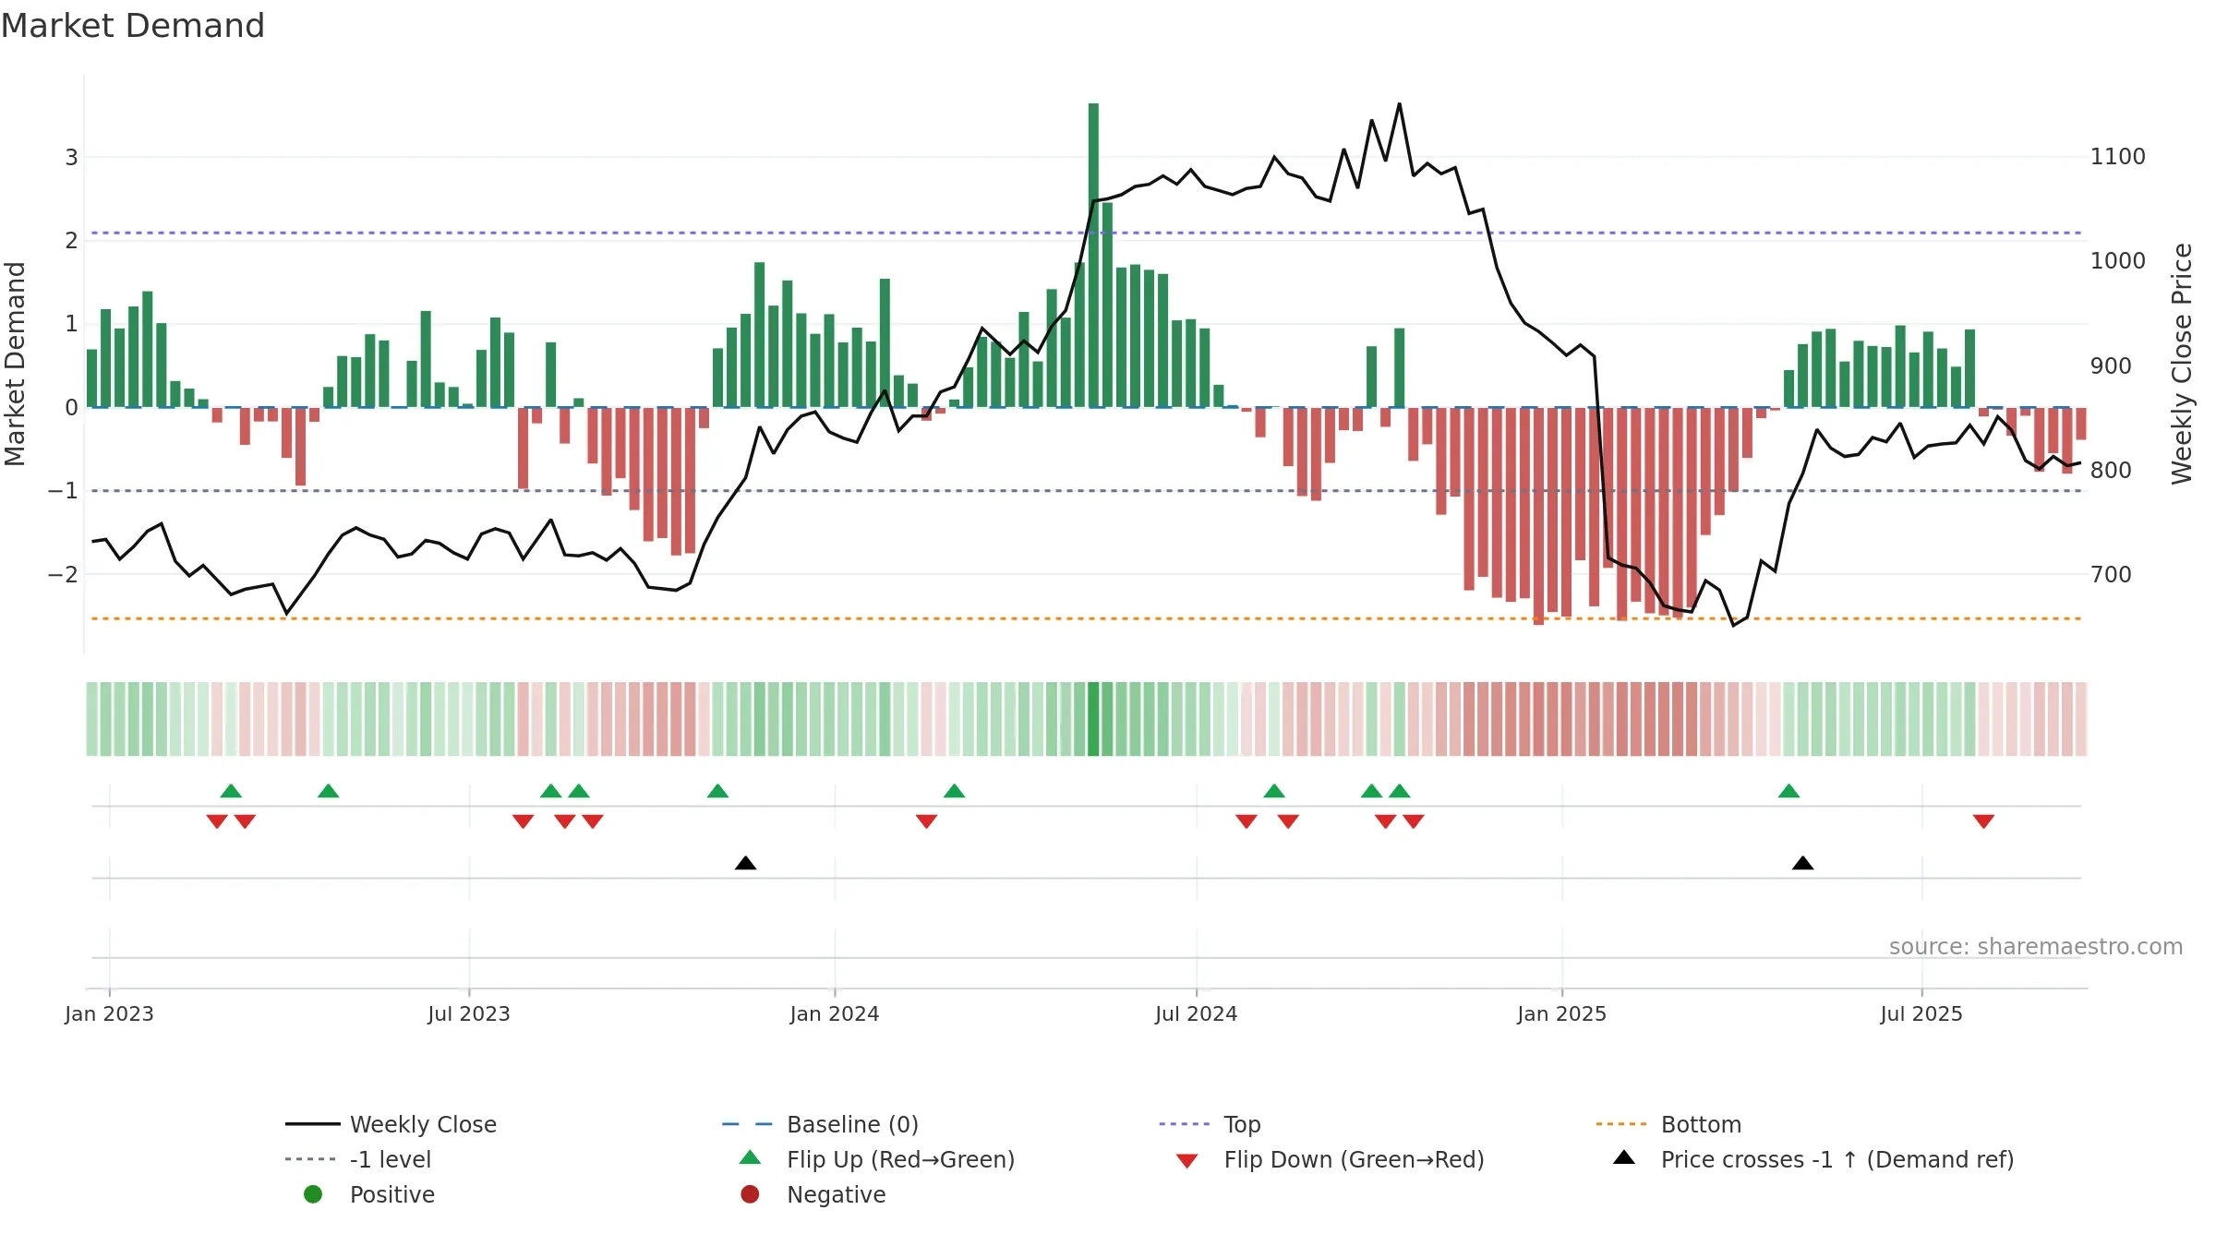This screenshot has height=1246, width=2216.
Task: Click the tallest green demand bar near 3.6
Action: point(1093,255)
